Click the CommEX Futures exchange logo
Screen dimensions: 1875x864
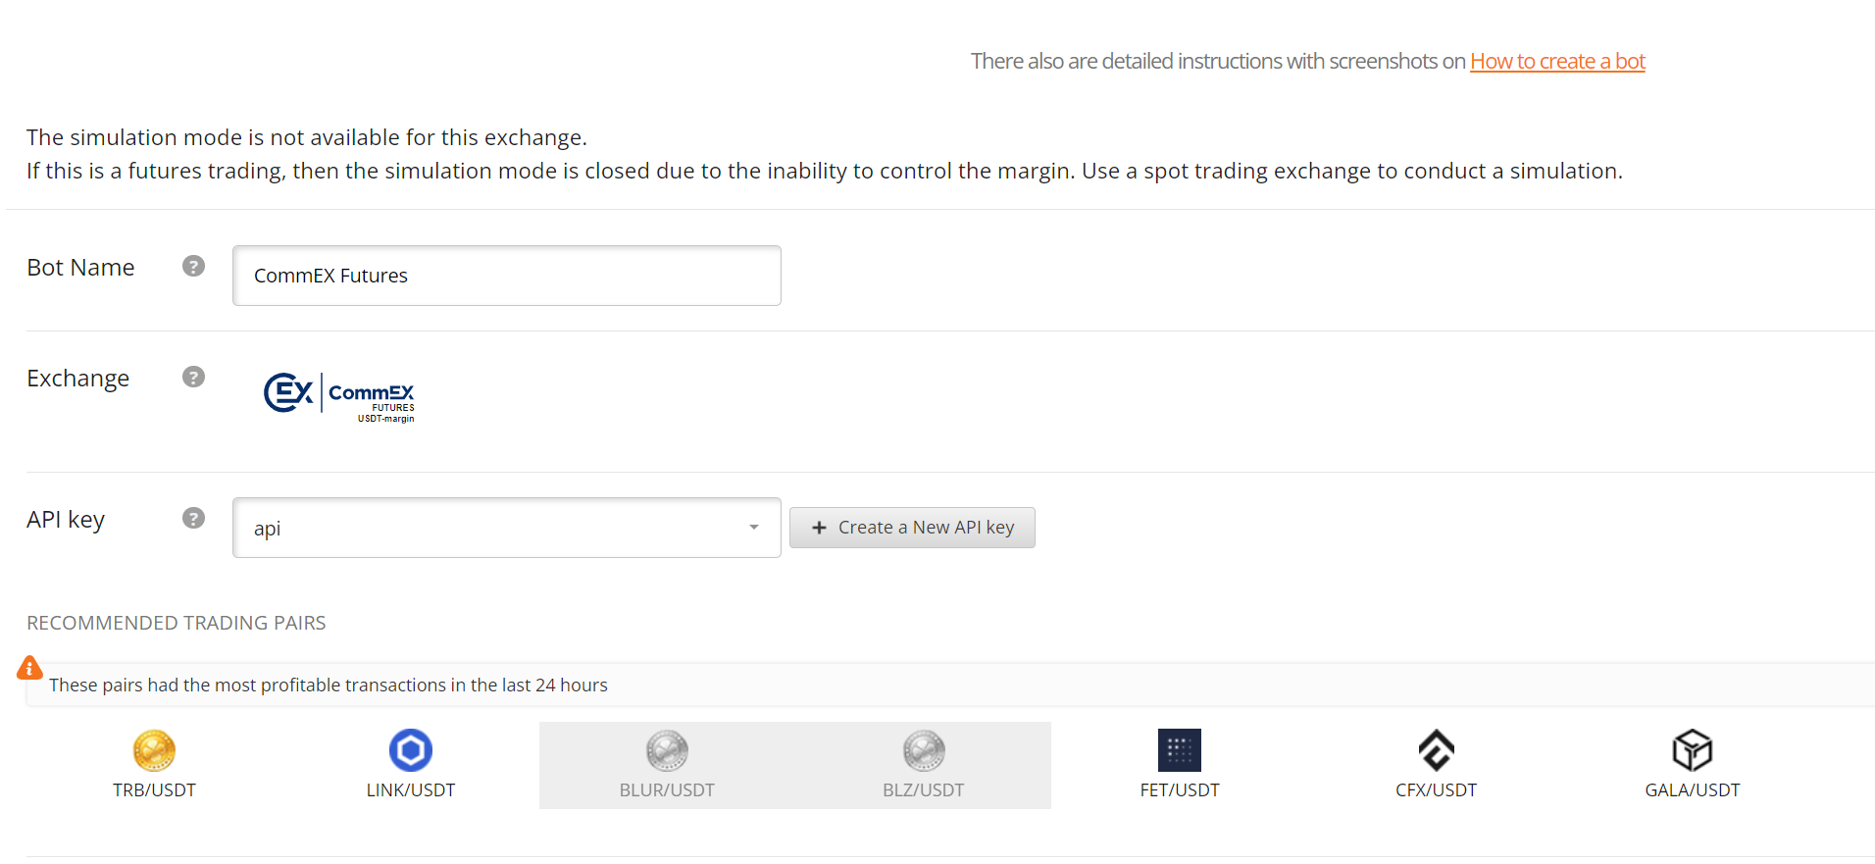click(x=339, y=397)
